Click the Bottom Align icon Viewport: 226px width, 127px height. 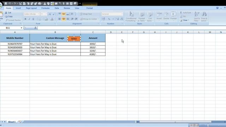point(67,14)
